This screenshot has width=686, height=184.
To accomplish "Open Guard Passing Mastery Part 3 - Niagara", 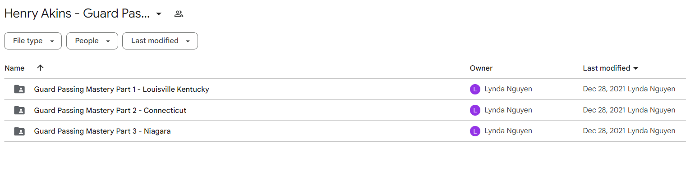I will click(x=102, y=131).
